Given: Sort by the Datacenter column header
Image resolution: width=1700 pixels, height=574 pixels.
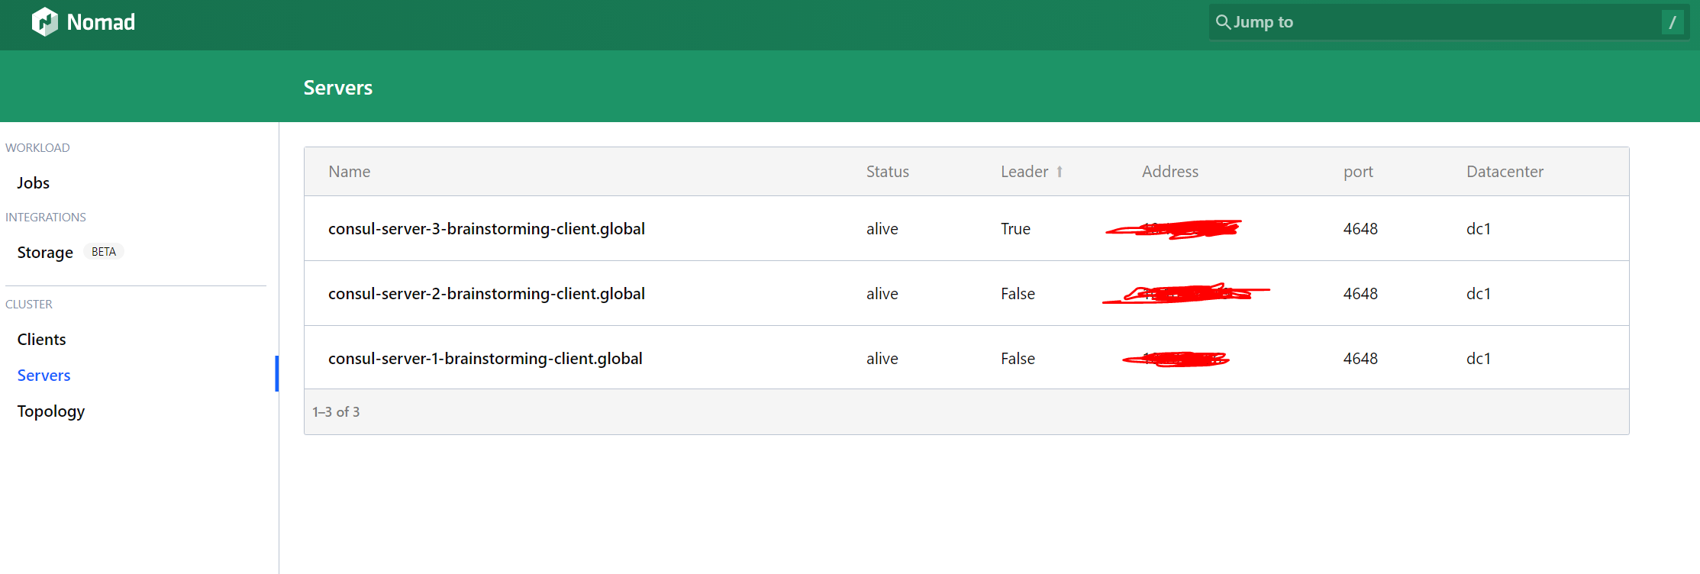Looking at the screenshot, I should coord(1505,172).
